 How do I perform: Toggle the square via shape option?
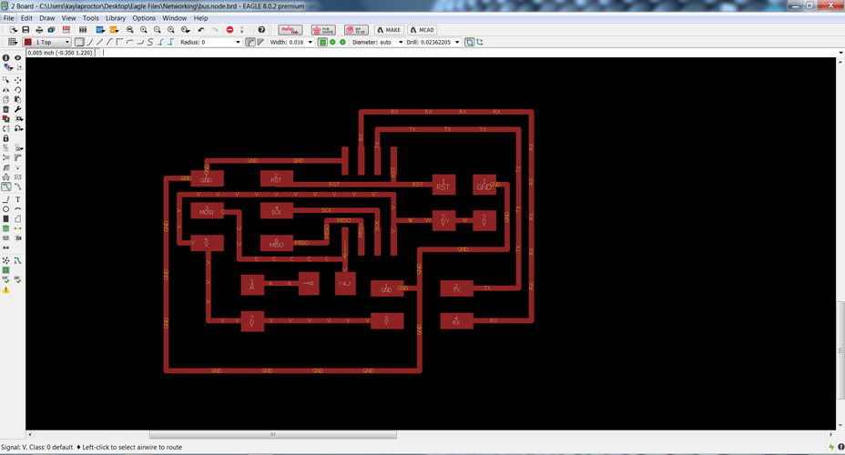coord(323,42)
